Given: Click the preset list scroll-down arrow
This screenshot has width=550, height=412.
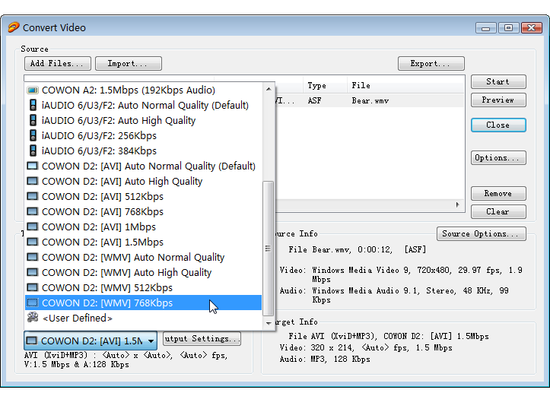Looking at the screenshot, I should (x=269, y=323).
